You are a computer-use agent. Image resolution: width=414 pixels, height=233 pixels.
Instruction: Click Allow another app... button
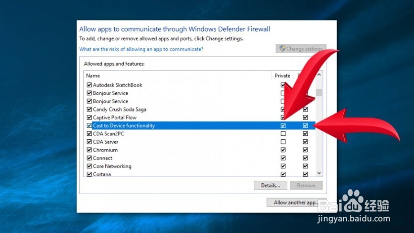pos(296,203)
